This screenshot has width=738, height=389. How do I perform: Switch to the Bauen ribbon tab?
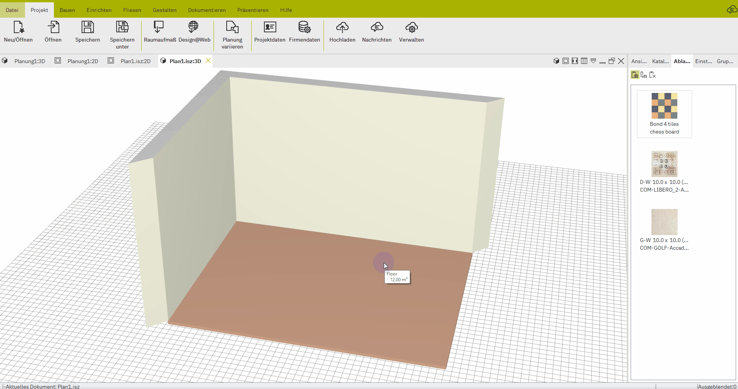tap(67, 10)
